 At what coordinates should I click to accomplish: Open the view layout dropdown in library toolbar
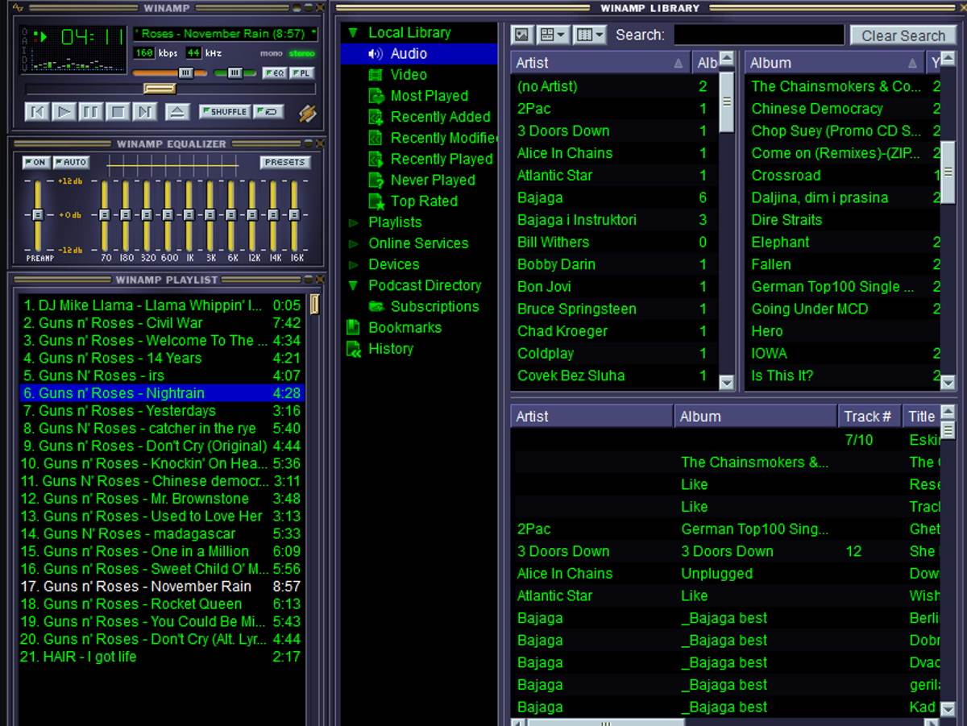tap(552, 35)
